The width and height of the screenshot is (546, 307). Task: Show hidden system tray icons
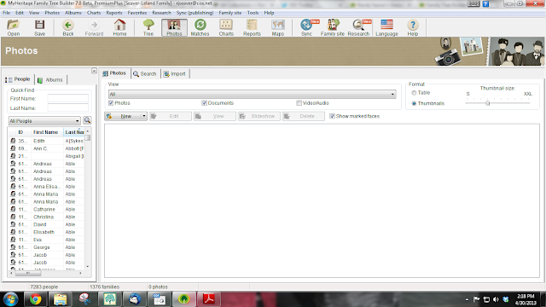tap(467, 299)
